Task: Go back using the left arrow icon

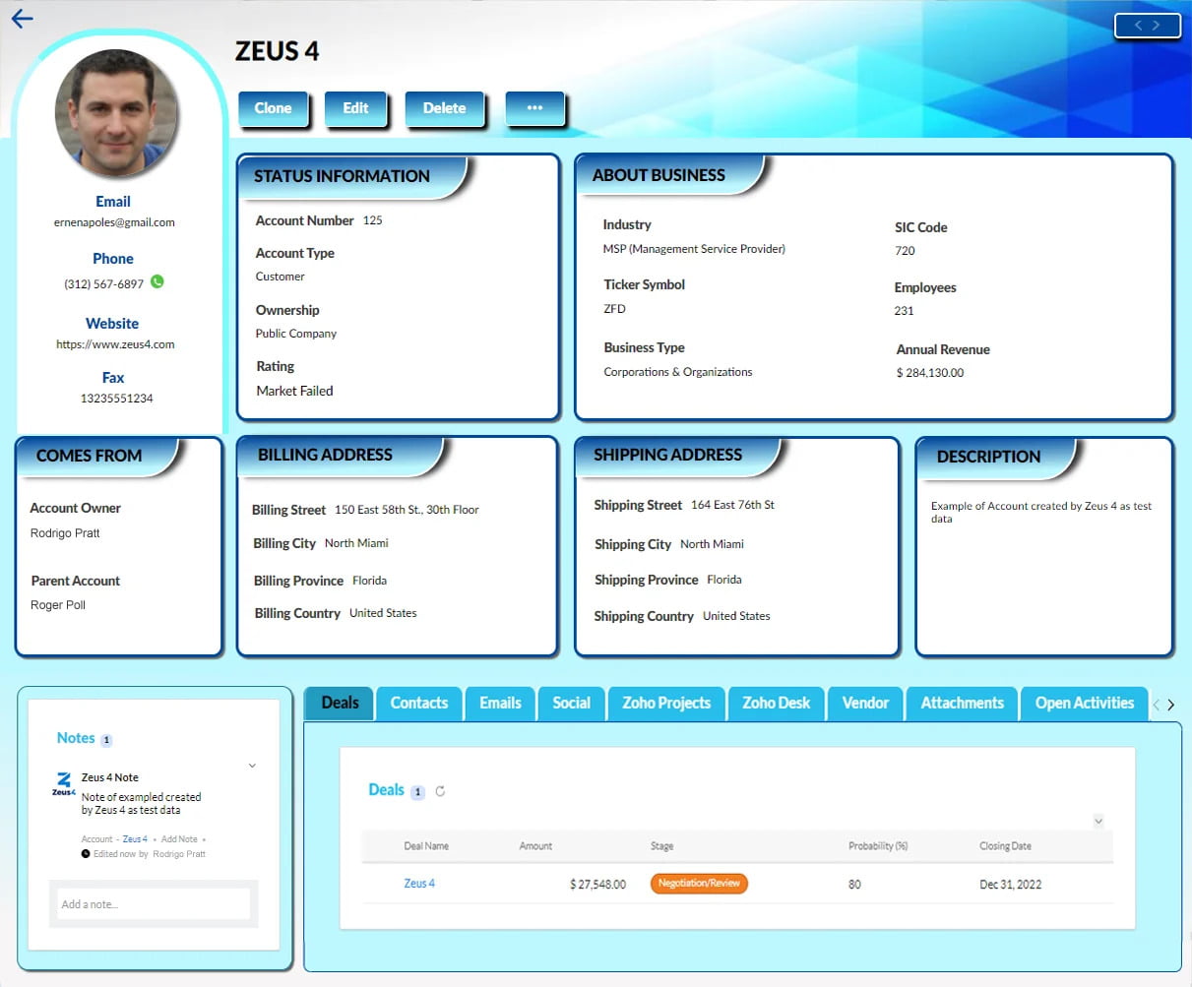Action: pos(22,18)
